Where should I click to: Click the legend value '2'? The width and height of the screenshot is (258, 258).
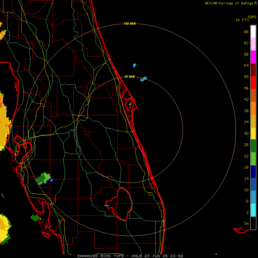point(247,213)
